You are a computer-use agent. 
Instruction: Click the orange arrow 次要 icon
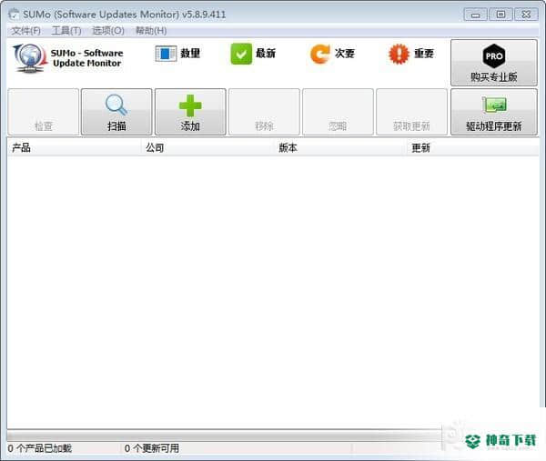point(319,54)
